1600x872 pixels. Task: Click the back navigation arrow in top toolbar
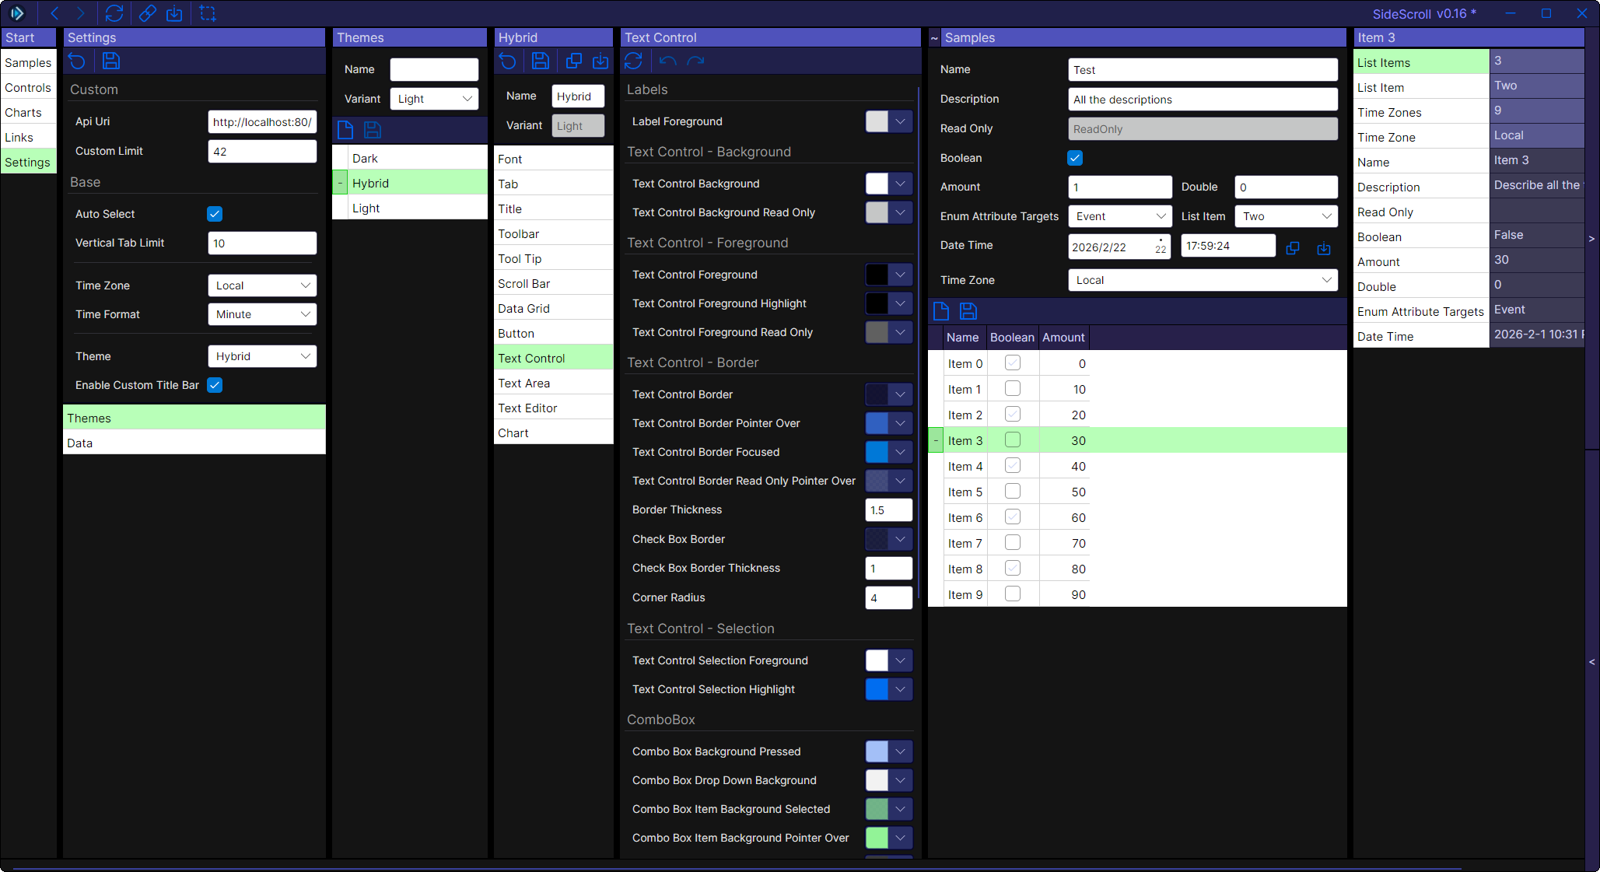pos(54,13)
